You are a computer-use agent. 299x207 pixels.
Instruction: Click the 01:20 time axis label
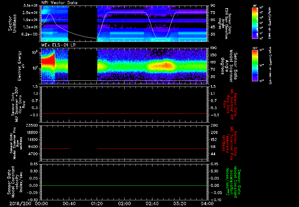(x=97, y=203)
